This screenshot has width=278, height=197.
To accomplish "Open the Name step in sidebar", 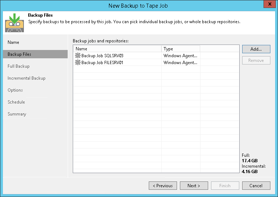I will point(13,42).
